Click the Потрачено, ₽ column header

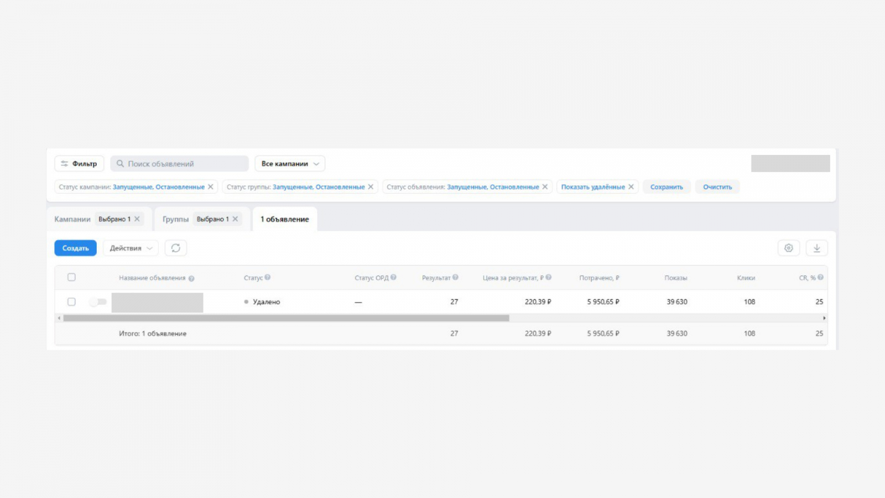(599, 278)
